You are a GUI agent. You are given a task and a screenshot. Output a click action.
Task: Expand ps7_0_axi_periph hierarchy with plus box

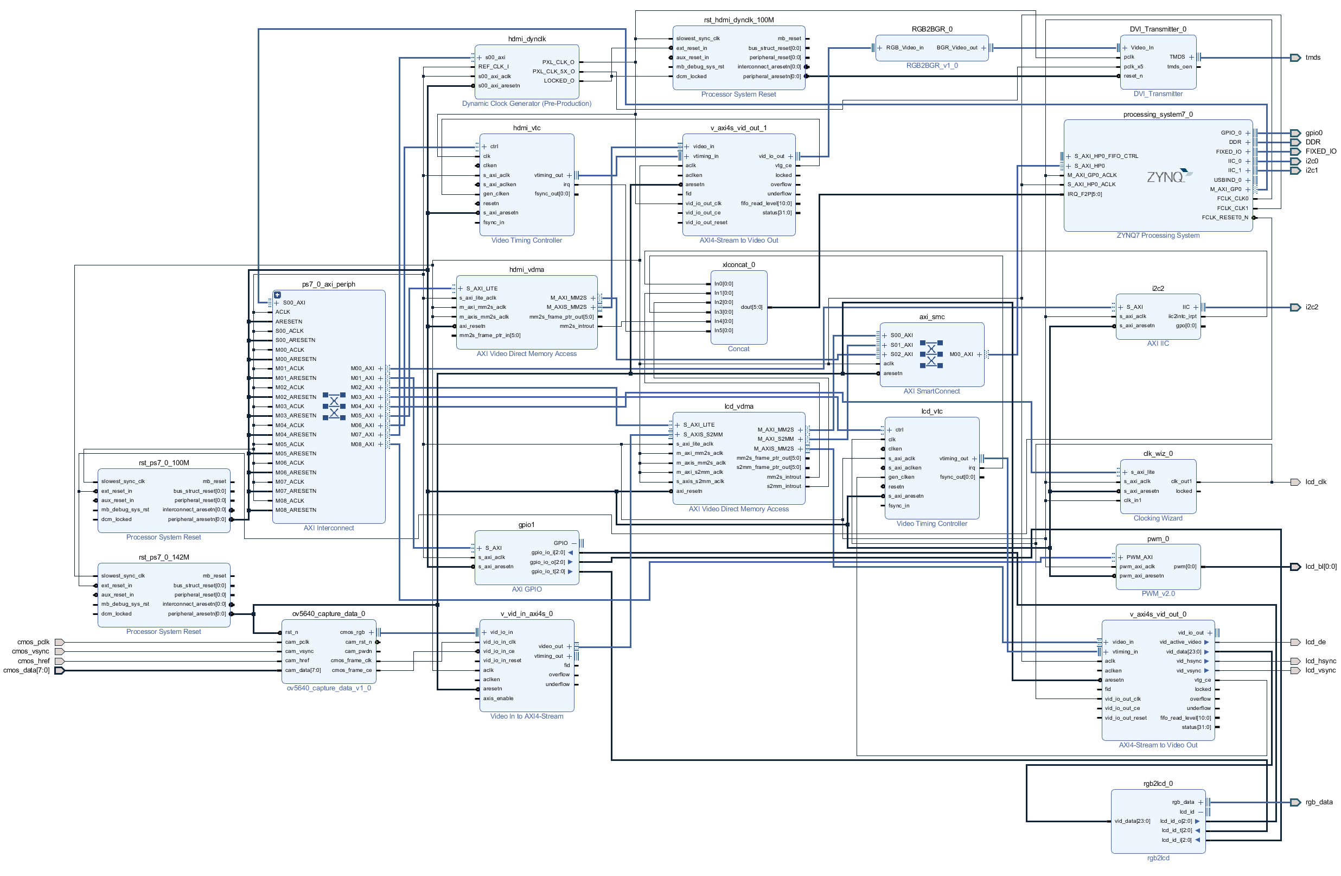tap(277, 295)
